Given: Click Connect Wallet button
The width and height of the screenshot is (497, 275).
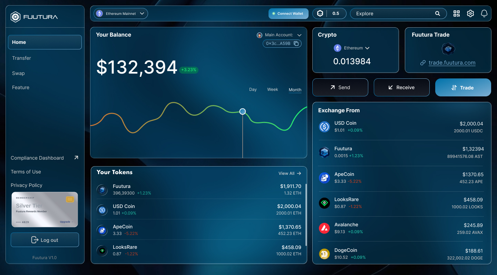Looking at the screenshot, I should [x=289, y=13].
